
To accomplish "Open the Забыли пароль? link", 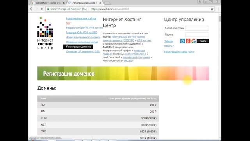I will [169, 43].
